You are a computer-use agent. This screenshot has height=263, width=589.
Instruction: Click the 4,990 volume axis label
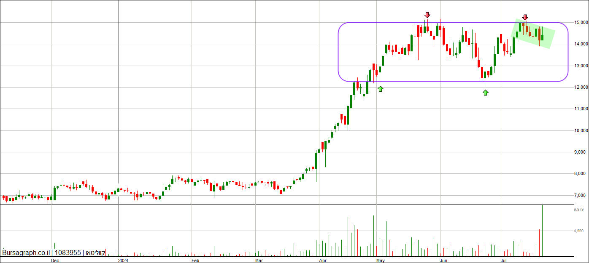tap(579, 231)
